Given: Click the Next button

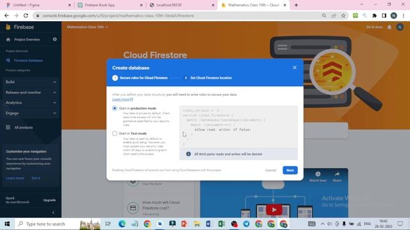Looking at the screenshot, I should point(290,171).
